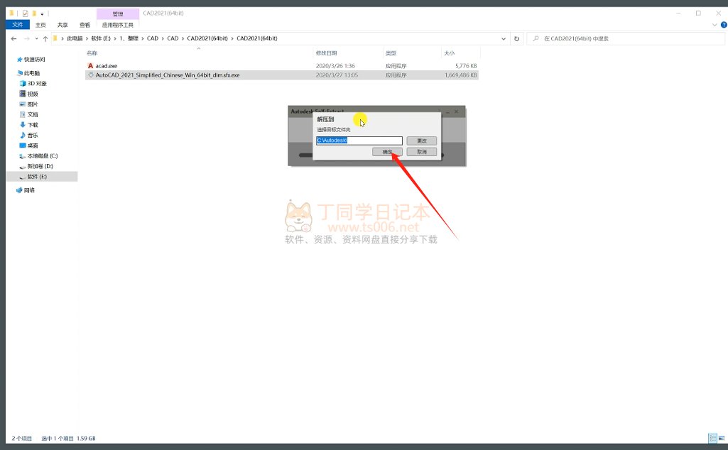Image resolution: width=728 pixels, height=450 pixels.
Task: Open 音乐 folder in the navigation pane
Action: [33, 136]
